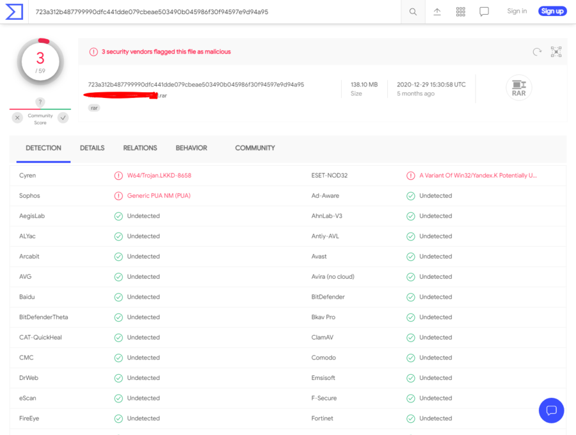Click the F-Secure undetected check icon
Screen dimensions: 576x435
411,399
